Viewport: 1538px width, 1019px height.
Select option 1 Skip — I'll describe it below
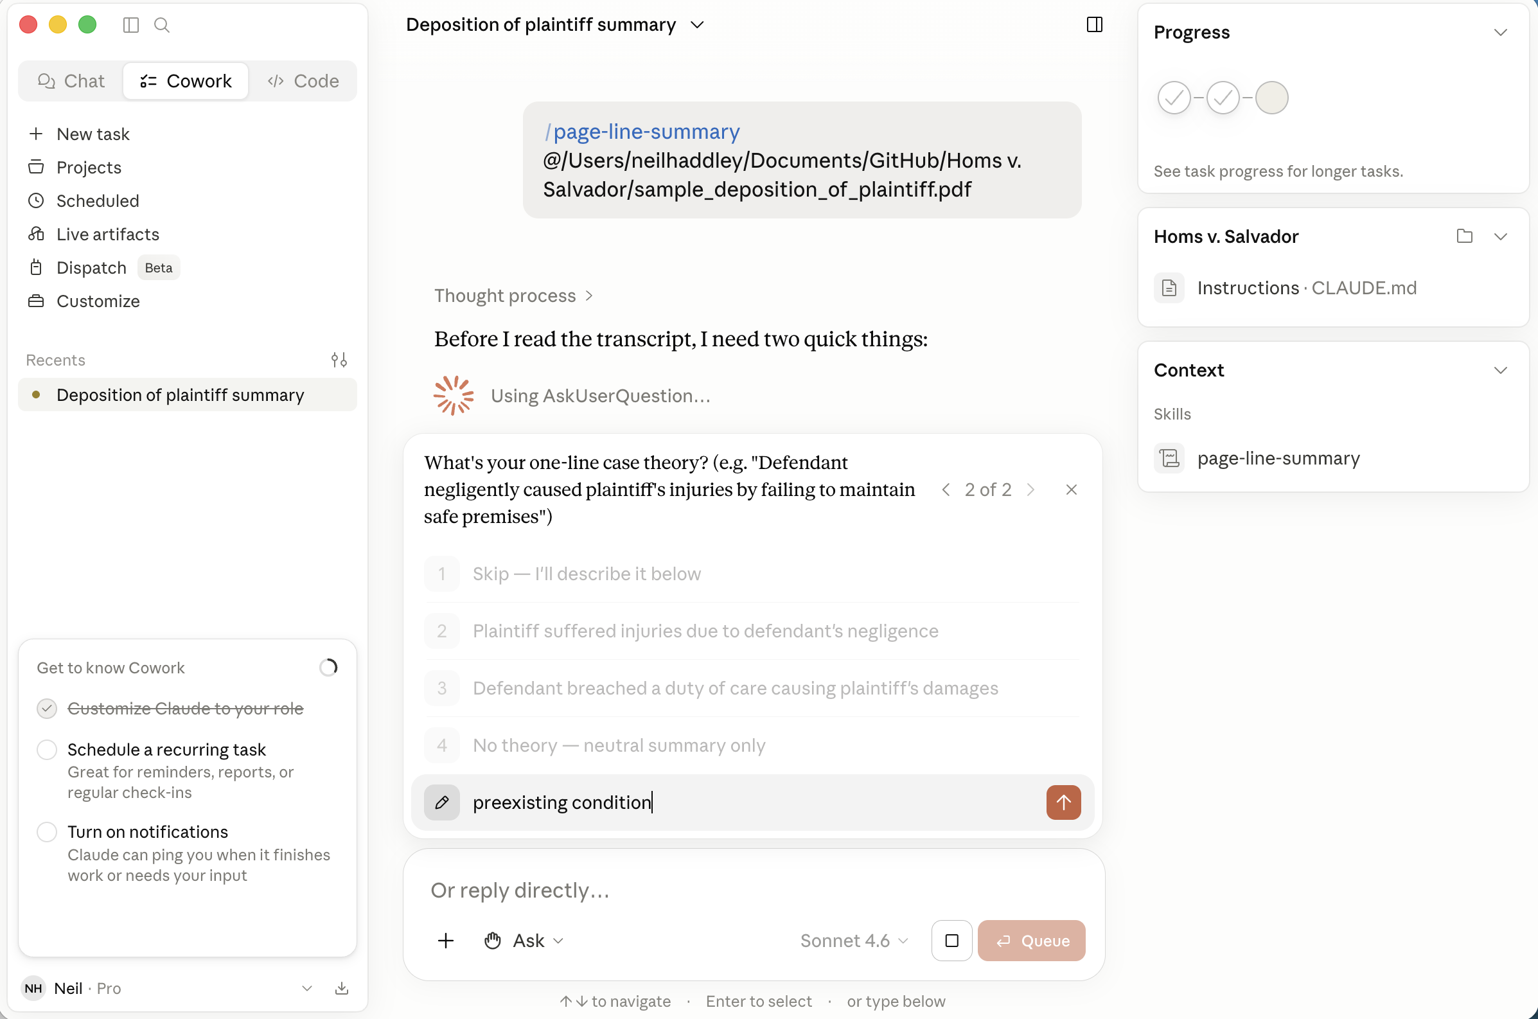click(x=752, y=574)
